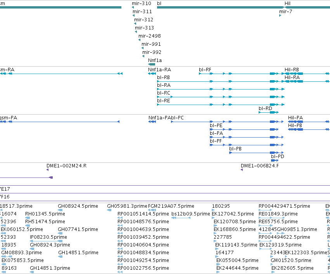330x274 pixels.
Task: Click the teal Nnf1a gene arrow glyph
Action: (x=152, y=64)
